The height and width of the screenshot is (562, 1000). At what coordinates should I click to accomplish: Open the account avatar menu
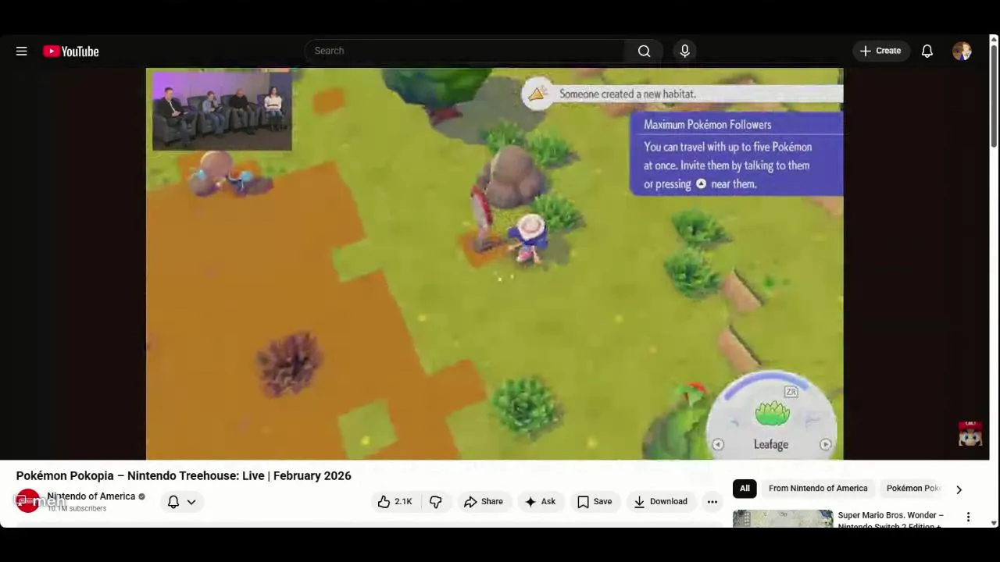[962, 51]
